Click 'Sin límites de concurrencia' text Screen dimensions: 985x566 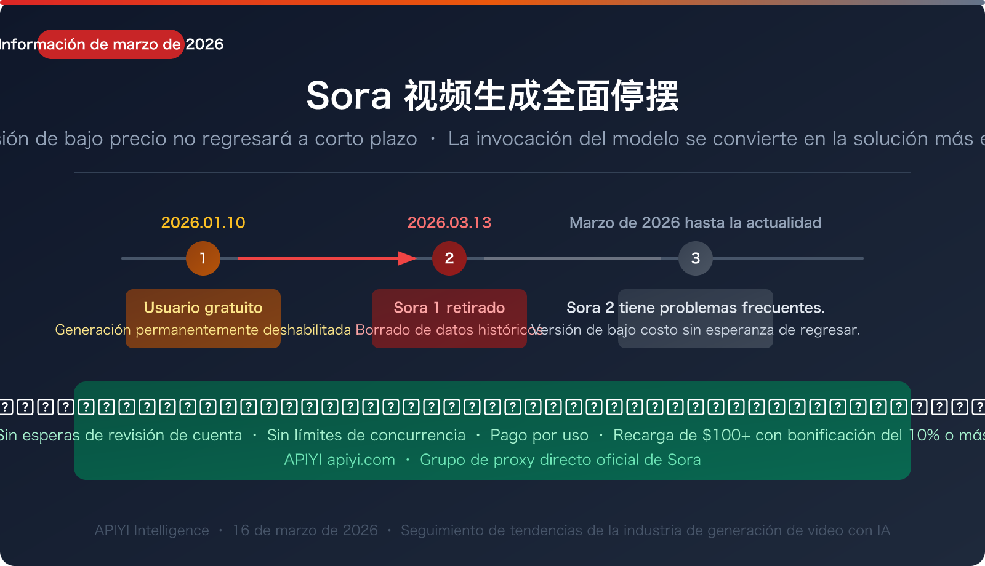[x=366, y=435]
